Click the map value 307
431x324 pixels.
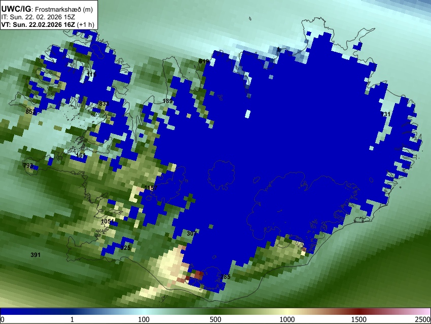click(192, 234)
